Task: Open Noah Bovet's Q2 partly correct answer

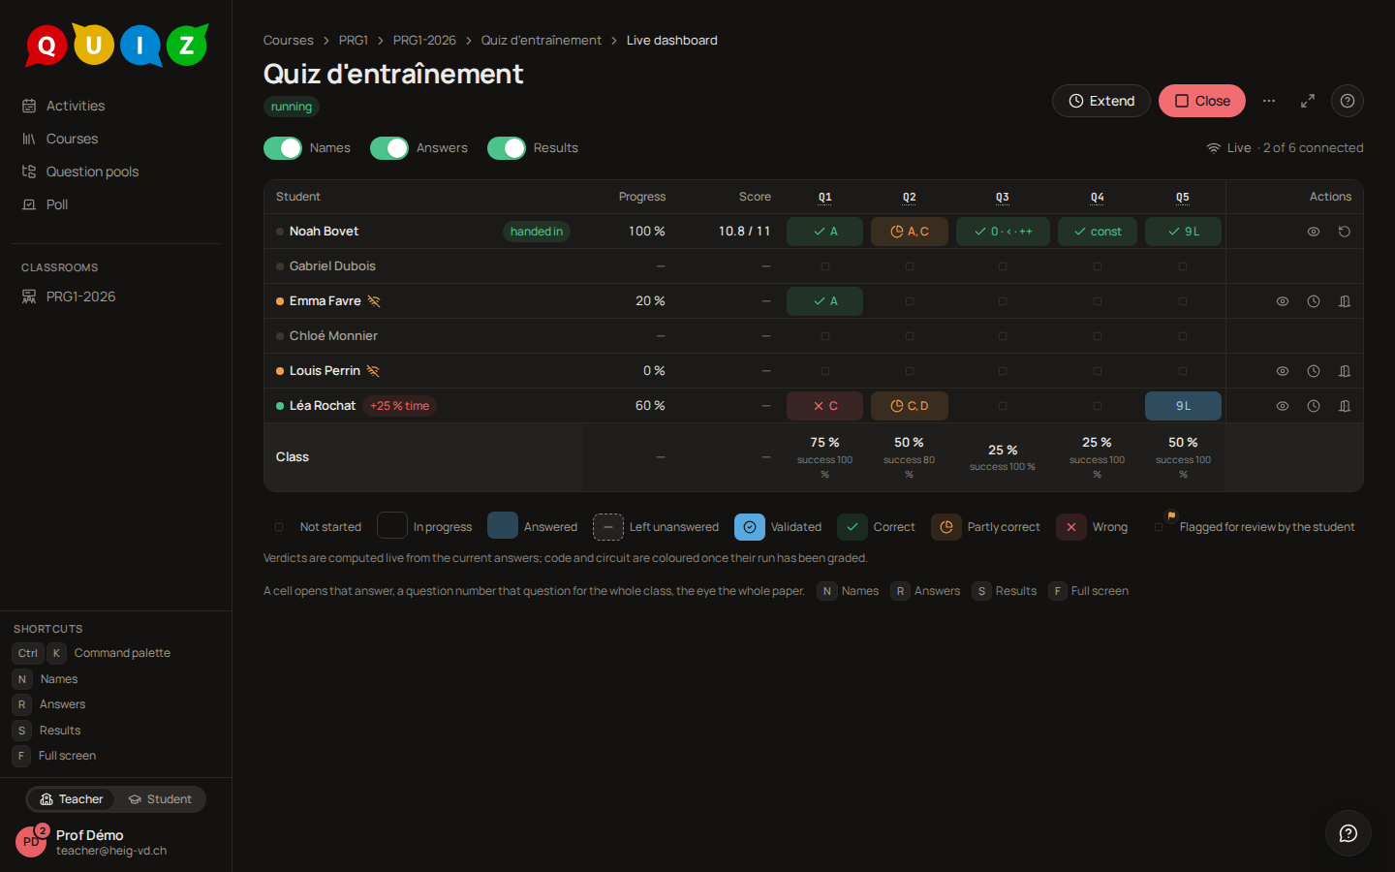Action: (x=910, y=232)
